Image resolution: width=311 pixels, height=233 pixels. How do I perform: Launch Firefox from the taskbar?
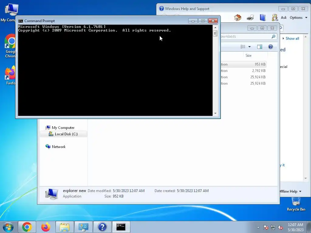click(46, 227)
